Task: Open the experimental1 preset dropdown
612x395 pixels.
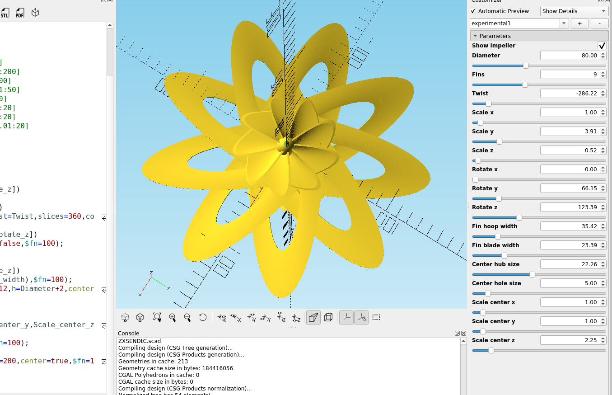Action: 563,23
